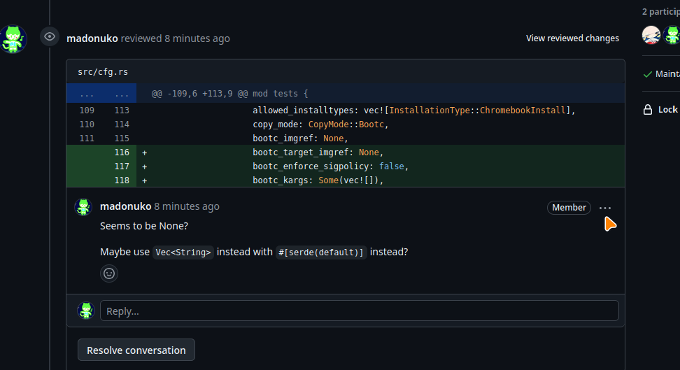Viewport: 680px width, 370px height.
Task: Click the first participant avatar
Action: pyautogui.click(x=651, y=35)
